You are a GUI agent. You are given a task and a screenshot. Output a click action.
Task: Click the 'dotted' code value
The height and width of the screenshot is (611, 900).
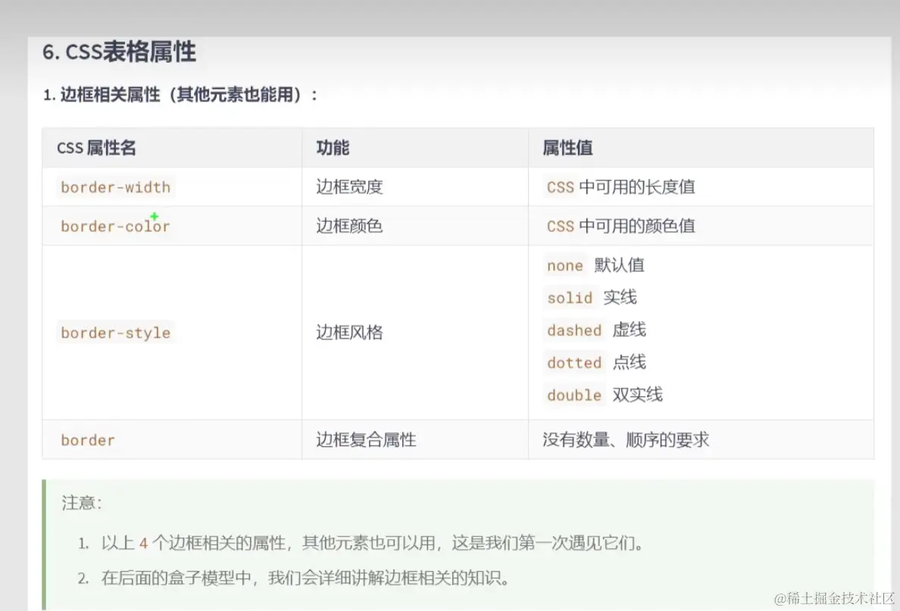(574, 363)
